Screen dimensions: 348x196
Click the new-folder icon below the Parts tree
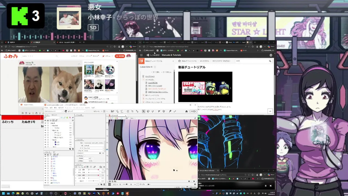pyautogui.click(x=70, y=149)
